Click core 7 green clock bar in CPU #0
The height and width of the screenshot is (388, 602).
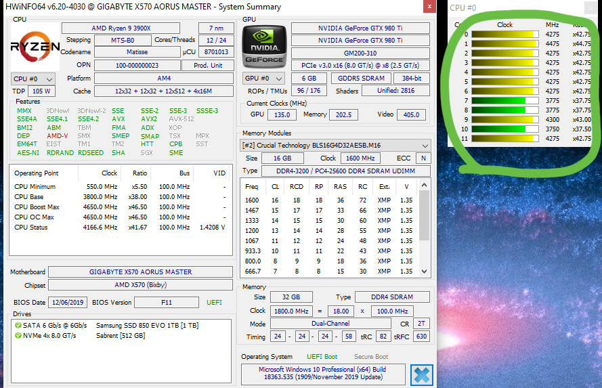click(505, 100)
